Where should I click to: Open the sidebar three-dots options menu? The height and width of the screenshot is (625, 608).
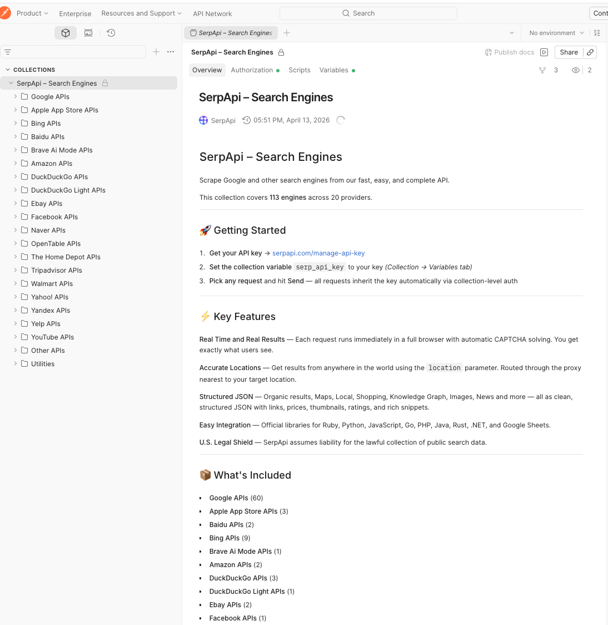pyautogui.click(x=171, y=52)
